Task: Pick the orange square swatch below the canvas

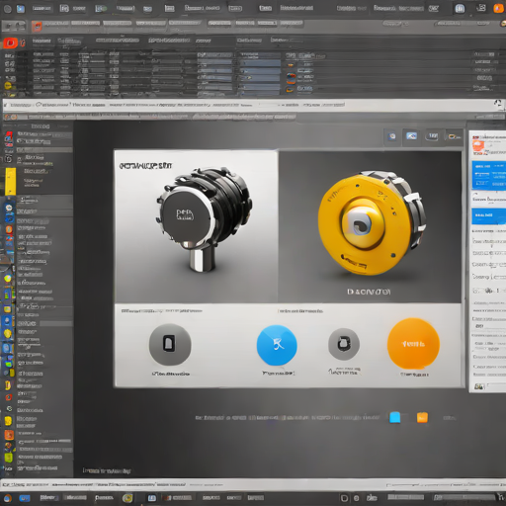Action: coord(422,417)
